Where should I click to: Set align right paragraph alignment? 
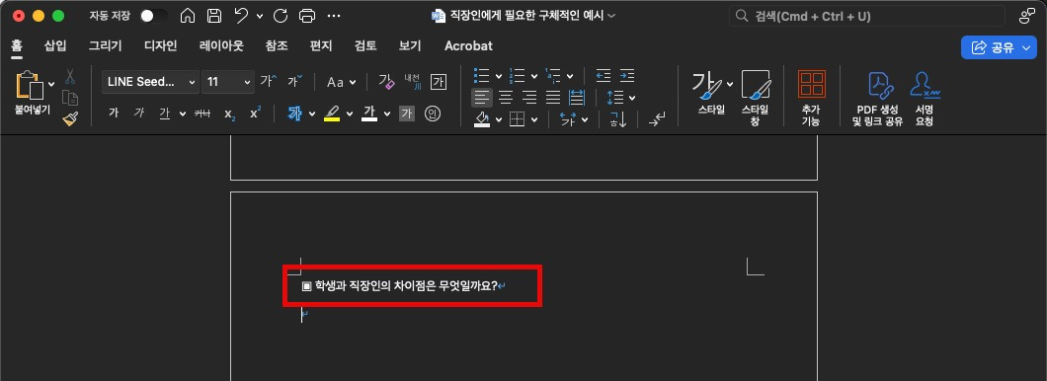529,98
